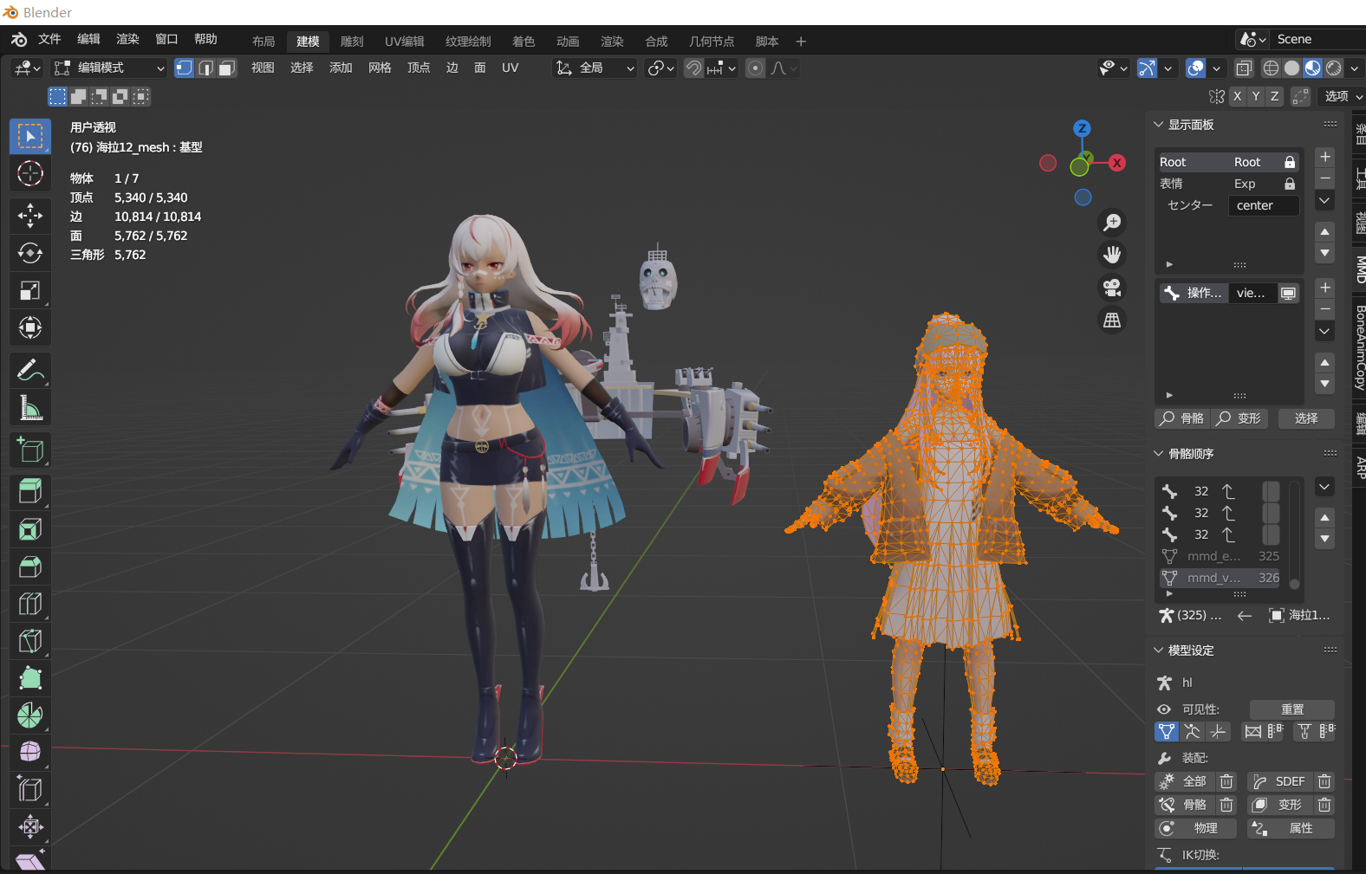Image resolution: width=1366 pixels, height=874 pixels.
Task: Select the Spin tool
Action: pos(30,715)
